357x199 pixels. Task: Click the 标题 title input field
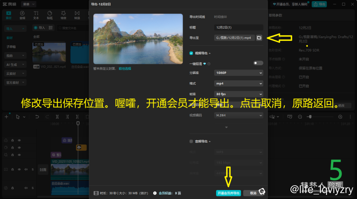click(x=238, y=28)
